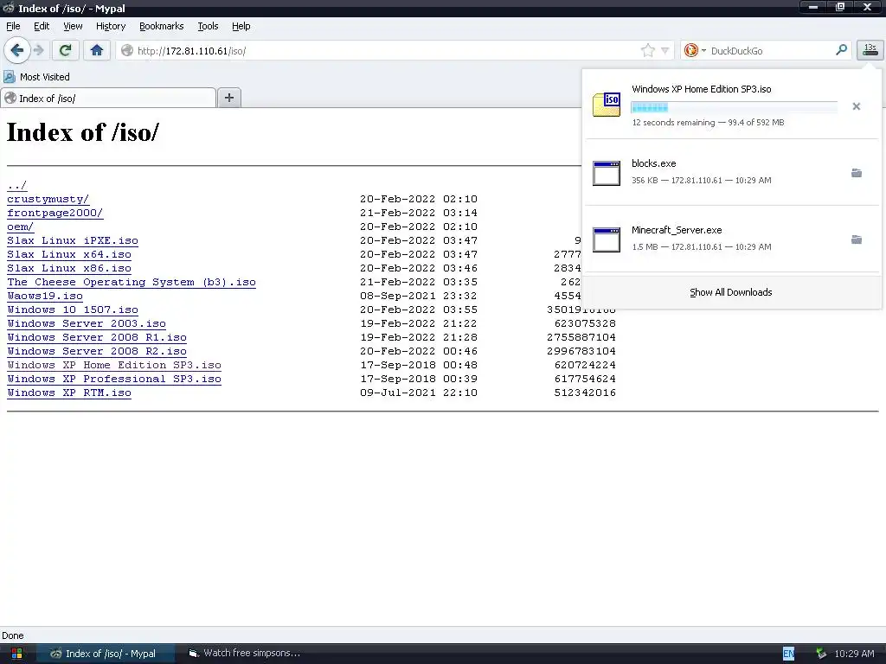
Task: Download Slax Linux x86.iso
Action: click(x=69, y=268)
